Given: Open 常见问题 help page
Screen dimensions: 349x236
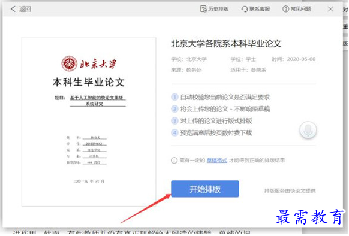Looking at the screenshot, I should coord(297,9).
